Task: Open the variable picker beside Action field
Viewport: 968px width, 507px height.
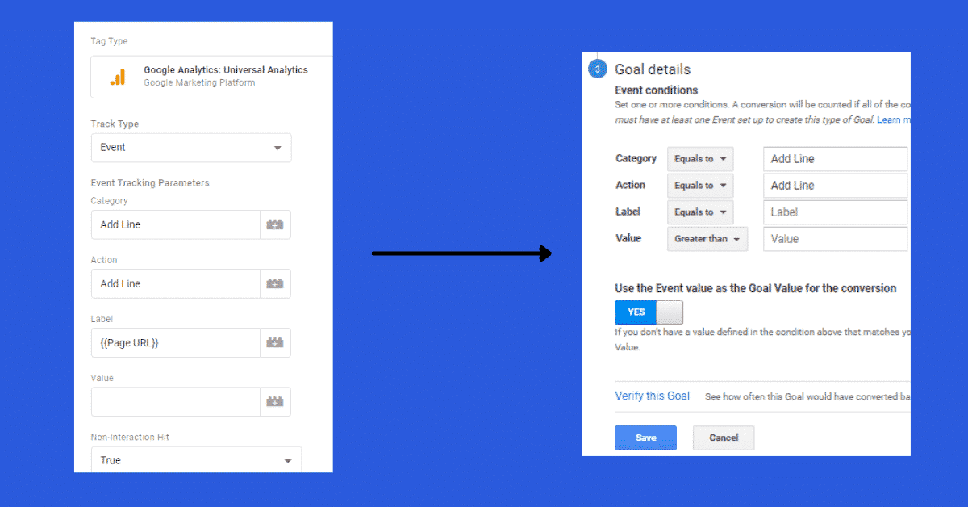Action: 275,283
